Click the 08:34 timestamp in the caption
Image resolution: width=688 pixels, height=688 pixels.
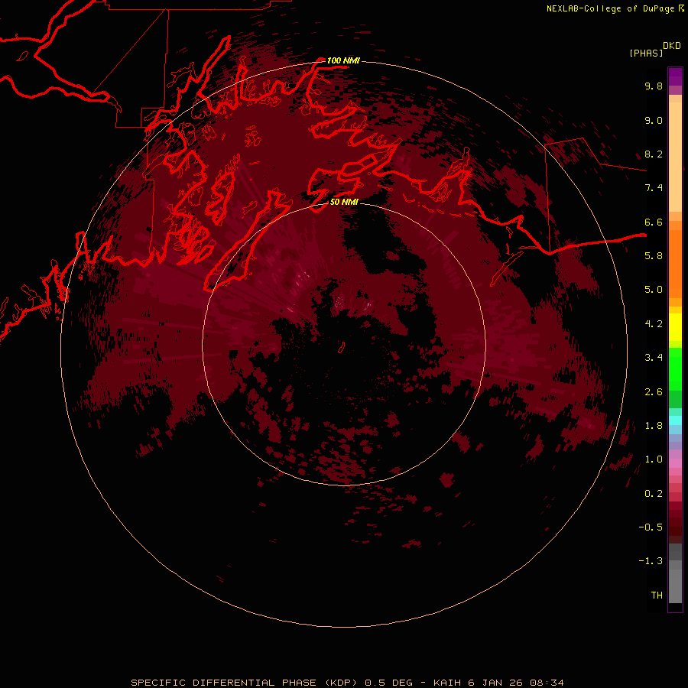547,683
